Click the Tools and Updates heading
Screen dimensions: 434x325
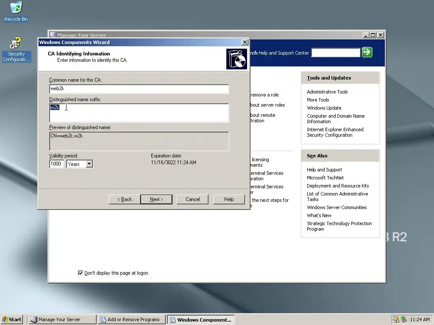[x=329, y=78]
